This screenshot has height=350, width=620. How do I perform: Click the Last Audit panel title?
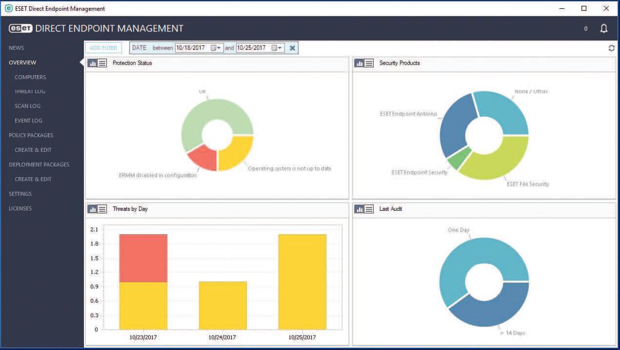tap(391, 209)
